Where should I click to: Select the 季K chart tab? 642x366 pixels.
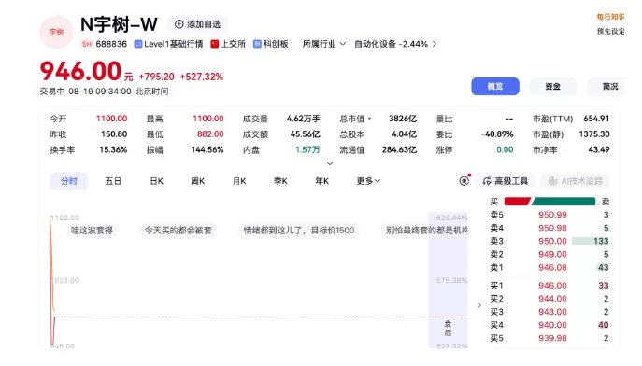[281, 181]
